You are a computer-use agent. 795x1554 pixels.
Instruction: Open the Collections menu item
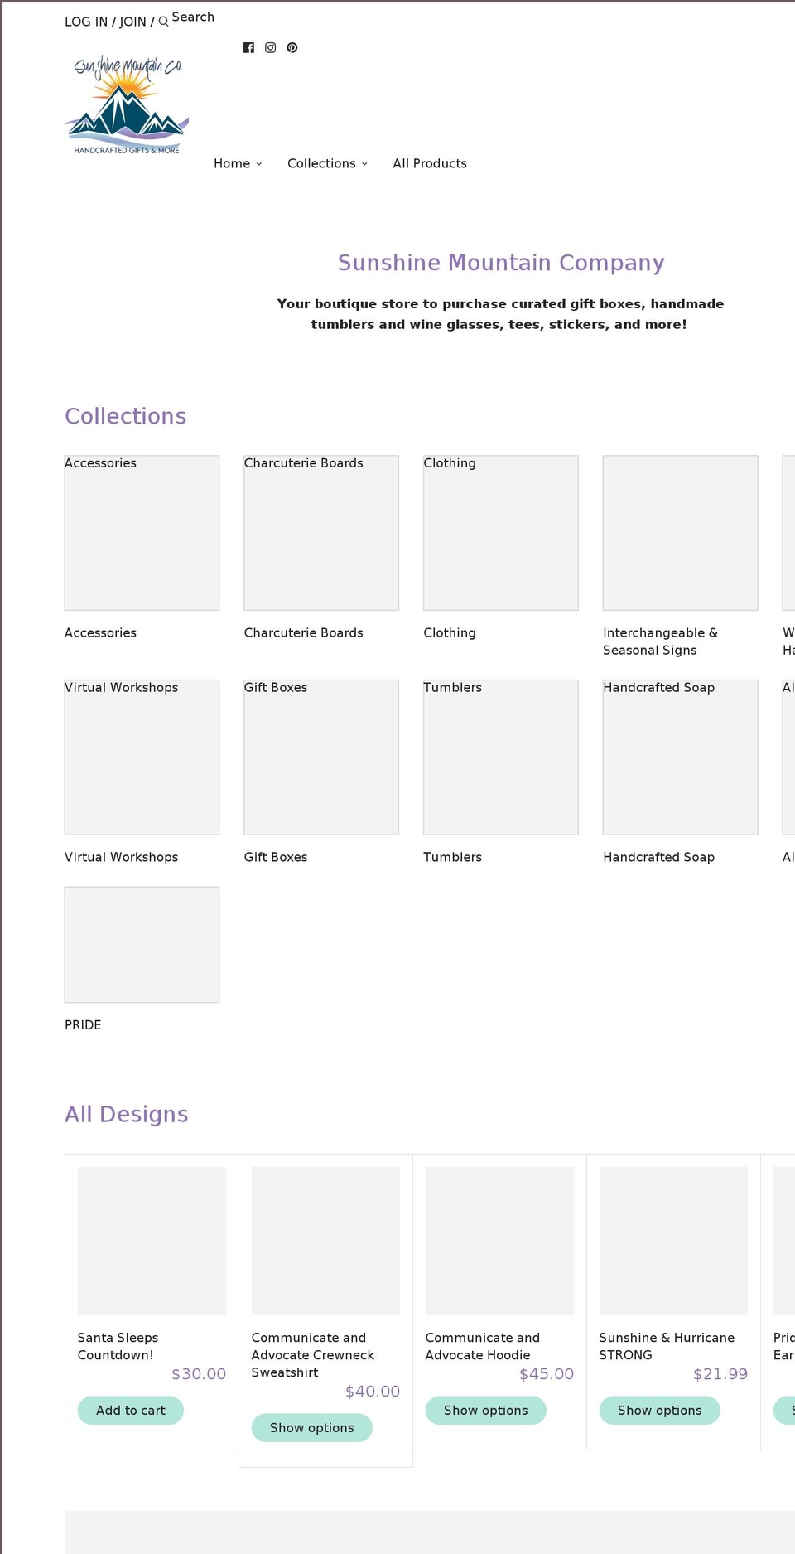(321, 164)
